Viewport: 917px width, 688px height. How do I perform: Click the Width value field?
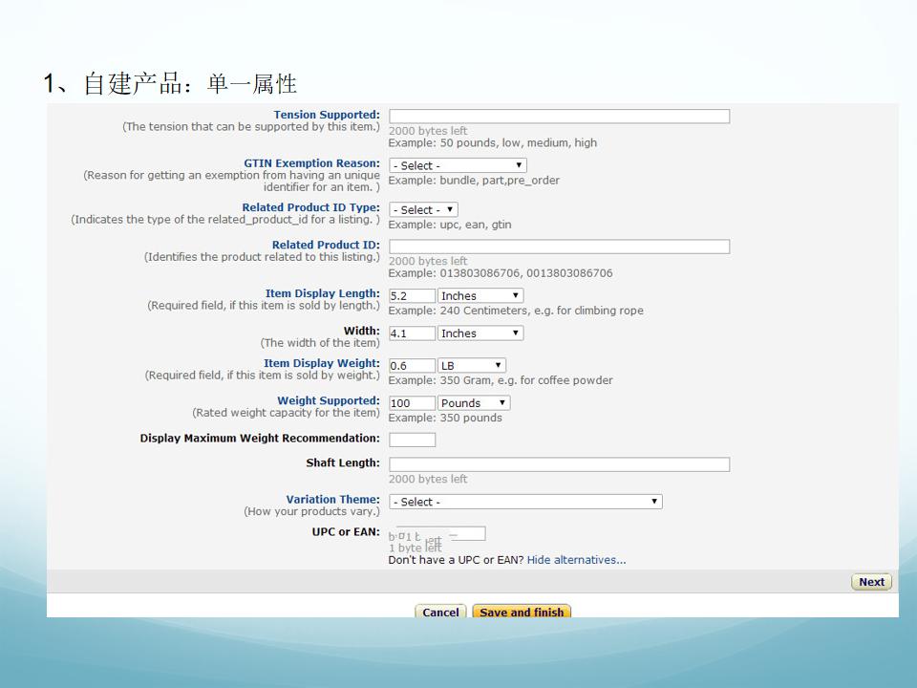click(413, 333)
